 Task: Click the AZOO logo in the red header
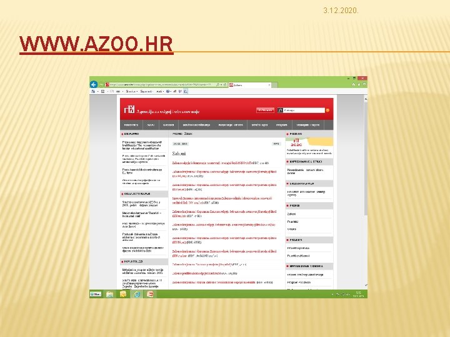[129, 109]
